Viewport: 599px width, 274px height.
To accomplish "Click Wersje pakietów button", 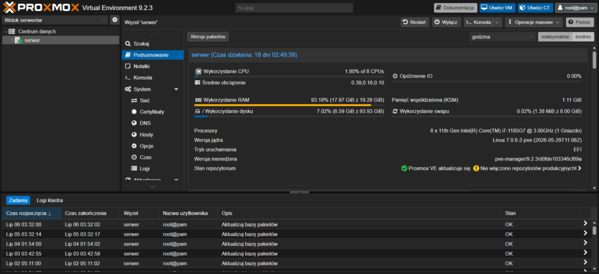I will (x=208, y=37).
